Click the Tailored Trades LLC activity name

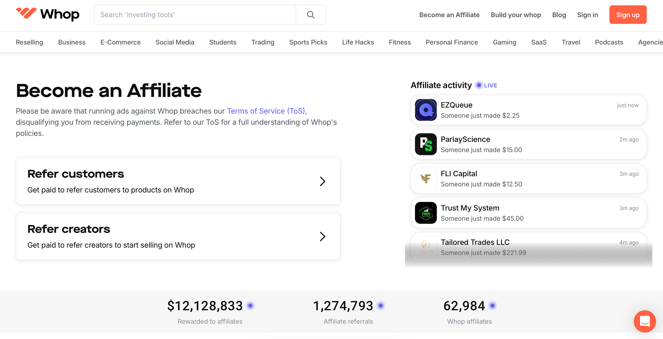[475, 242]
